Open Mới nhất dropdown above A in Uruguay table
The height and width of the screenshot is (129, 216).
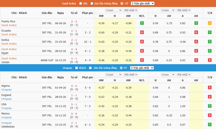coord(184,75)
